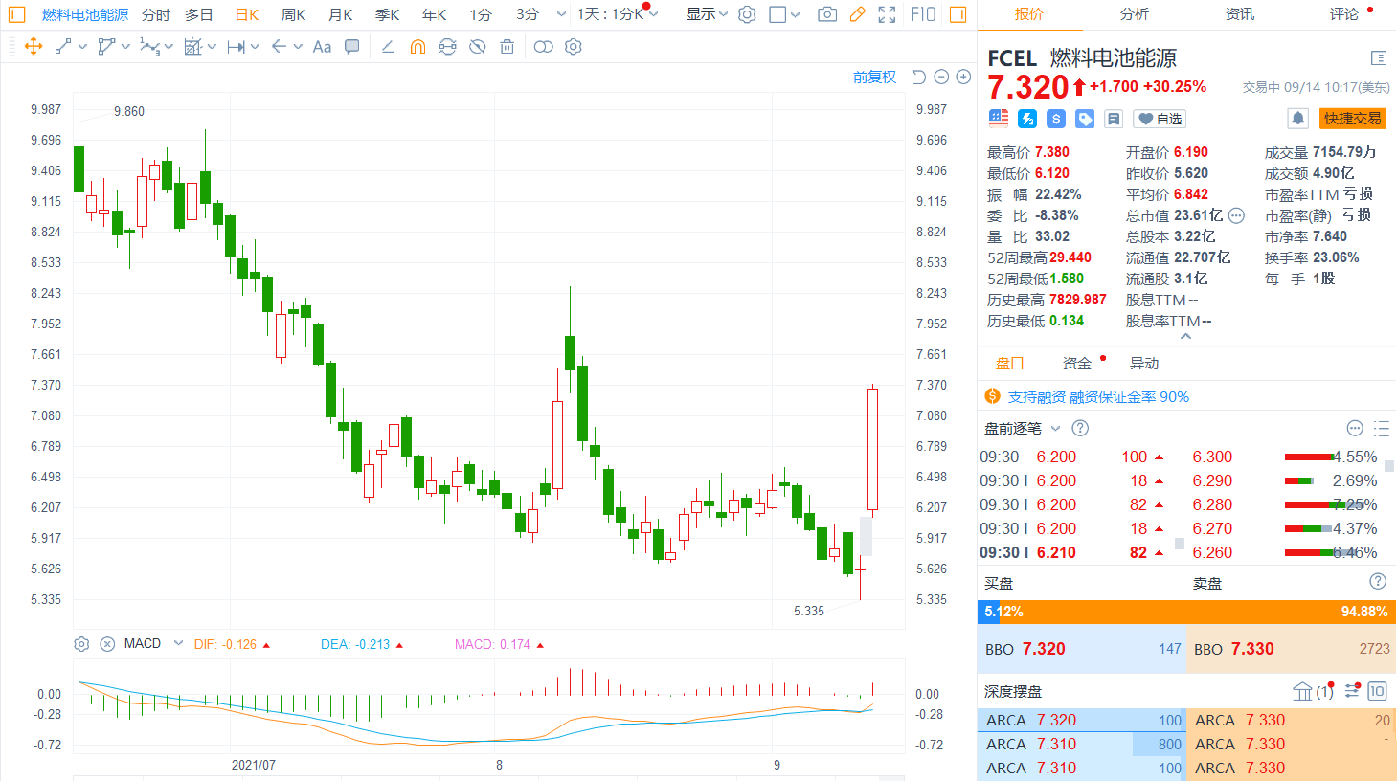1397x781 pixels.
Task: Activate the magnet snap tool
Action: (x=417, y=47)
